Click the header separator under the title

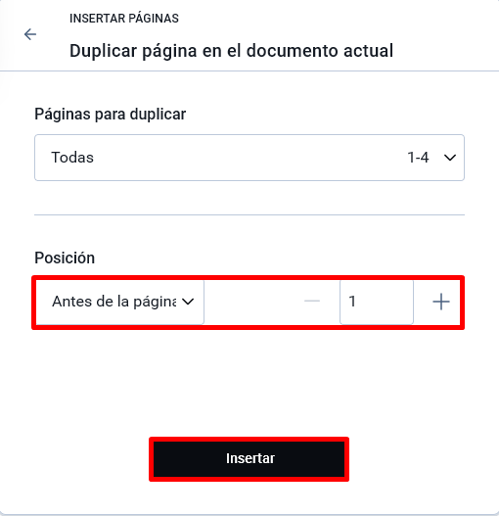pos(249,70)
